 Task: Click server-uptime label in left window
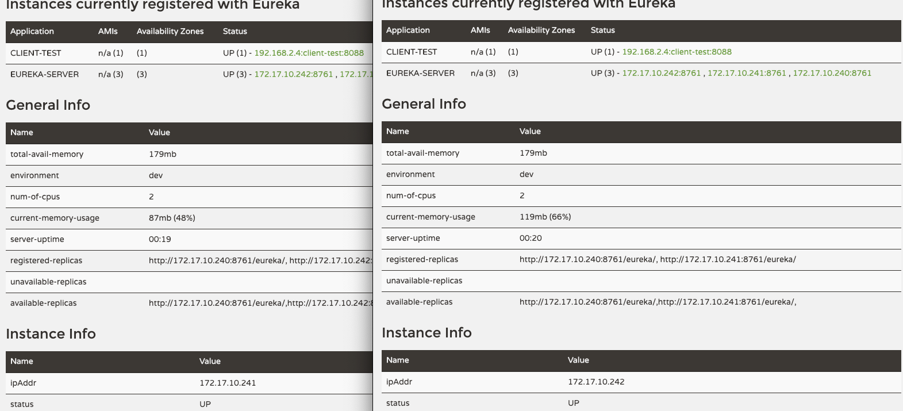click(37, 239)
